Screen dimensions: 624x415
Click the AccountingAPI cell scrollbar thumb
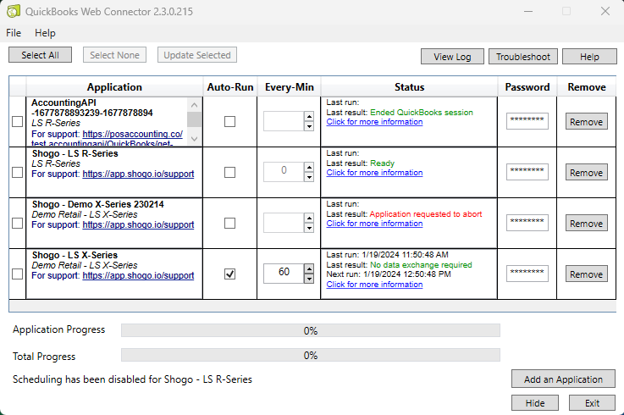[194, 119]
